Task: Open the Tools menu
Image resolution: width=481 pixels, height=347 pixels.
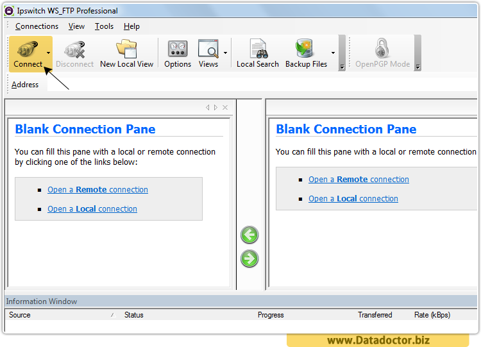Action: pyautogui.click(x=104, y=26)
